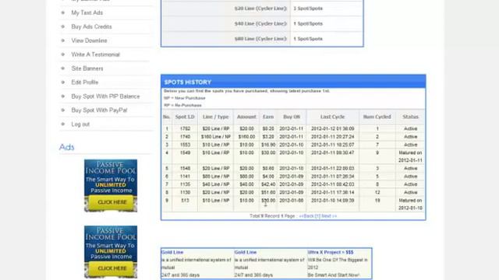Click Last Cycle column header
The width and height of the screenshot is (499, 280).
point(333,117)
